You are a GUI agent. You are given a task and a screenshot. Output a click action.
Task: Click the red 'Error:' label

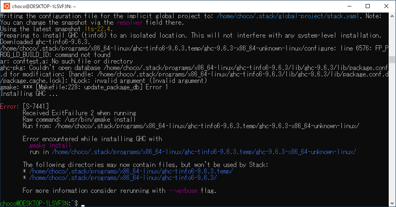[10, 106]
